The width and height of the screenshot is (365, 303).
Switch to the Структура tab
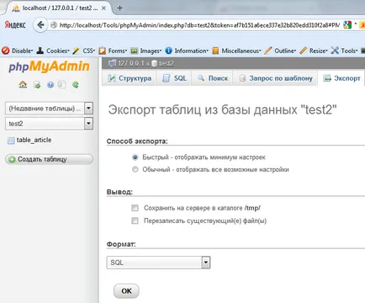pos(130,78)
